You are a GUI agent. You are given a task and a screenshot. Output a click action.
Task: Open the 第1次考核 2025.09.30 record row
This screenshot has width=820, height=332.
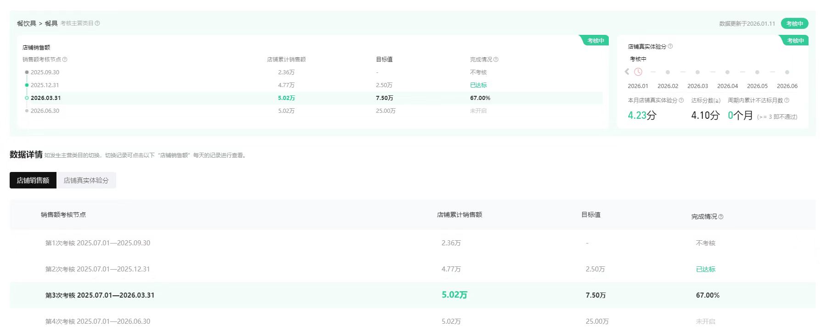pos(98,243)
